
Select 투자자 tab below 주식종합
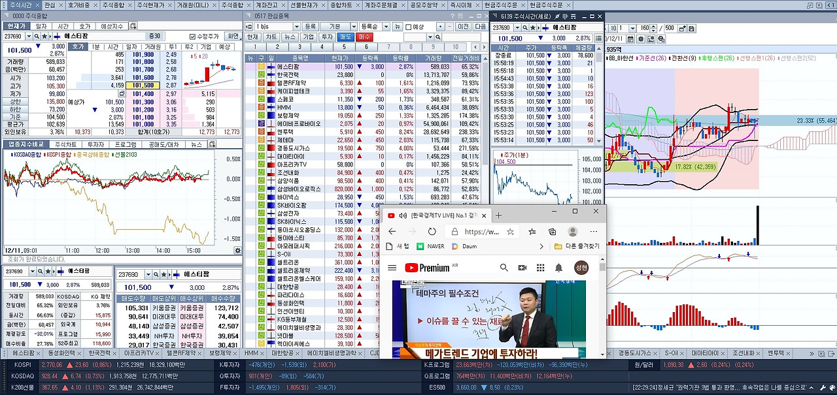tap(96, 145)
